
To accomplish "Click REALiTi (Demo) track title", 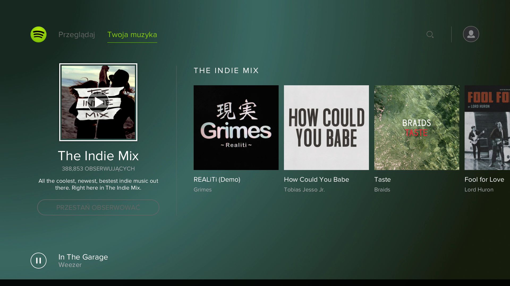I will [x=217, y=180].
